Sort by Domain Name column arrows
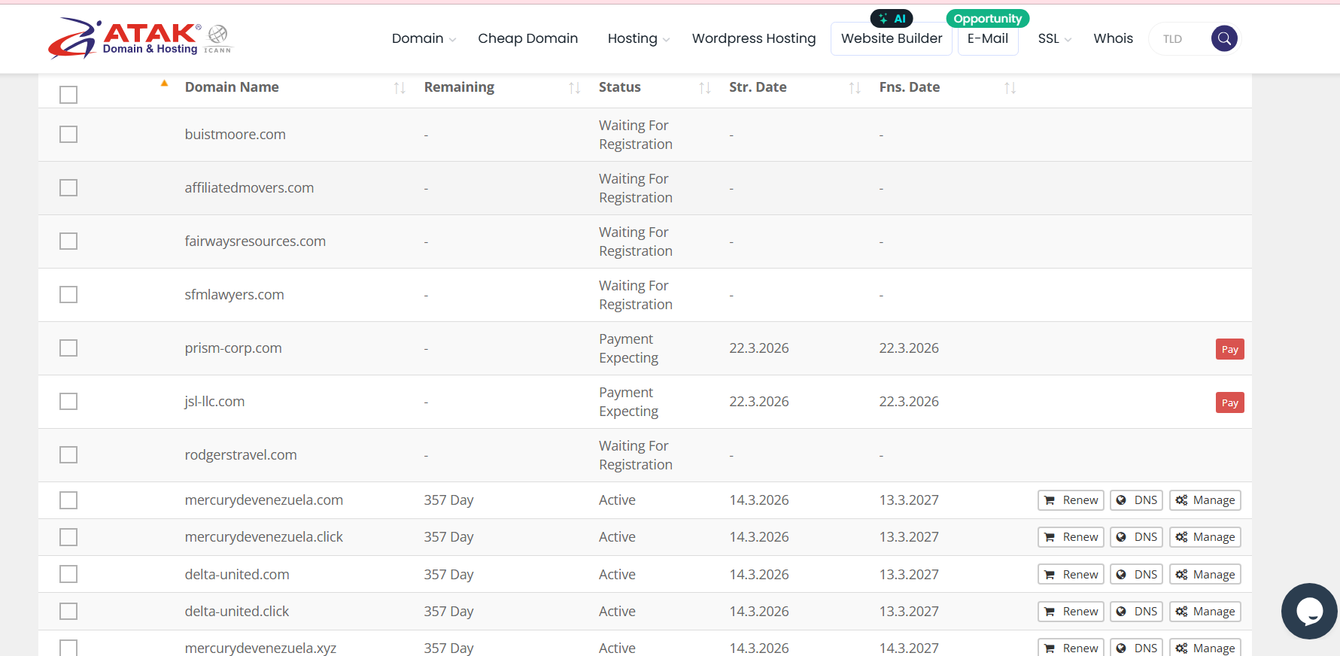Viewport: 1340px width, 656px height. coord(400,88)
